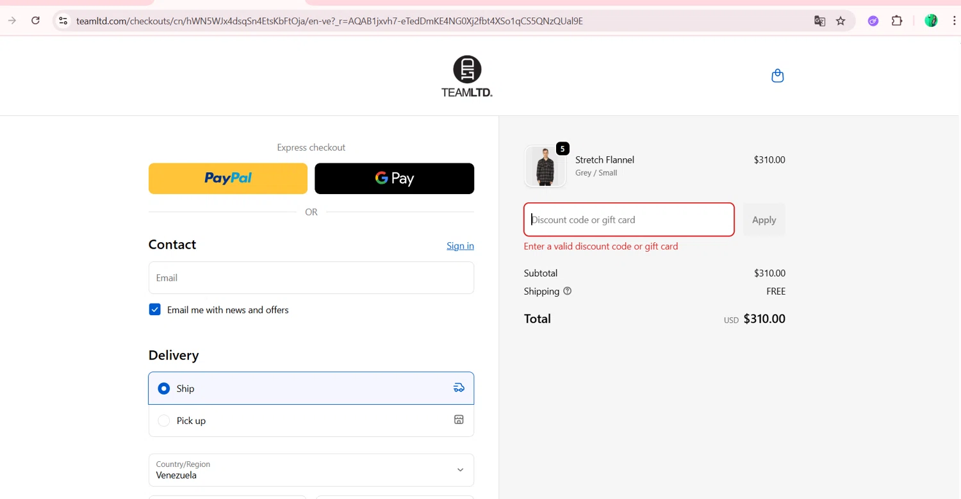Pay with PayPal express checkout
961x499 pixels.
pos(228,178)
